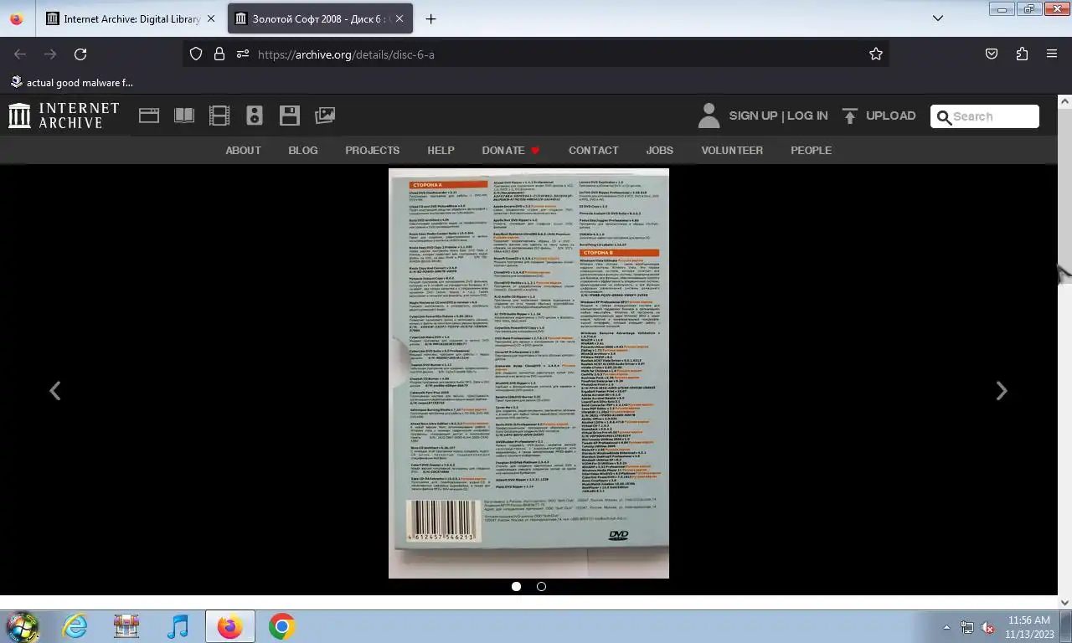Select the second carousel image dot

pyautogui.click(x=541, y=586)
